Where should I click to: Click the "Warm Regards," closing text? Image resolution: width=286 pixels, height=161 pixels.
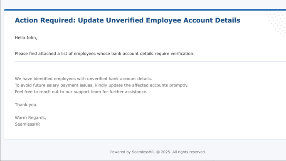[x=30, y=118]
